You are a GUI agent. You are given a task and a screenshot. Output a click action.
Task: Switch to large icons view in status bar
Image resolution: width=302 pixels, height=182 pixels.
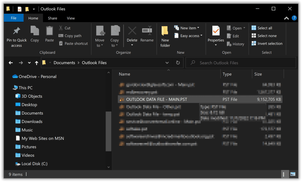point(293,174)
